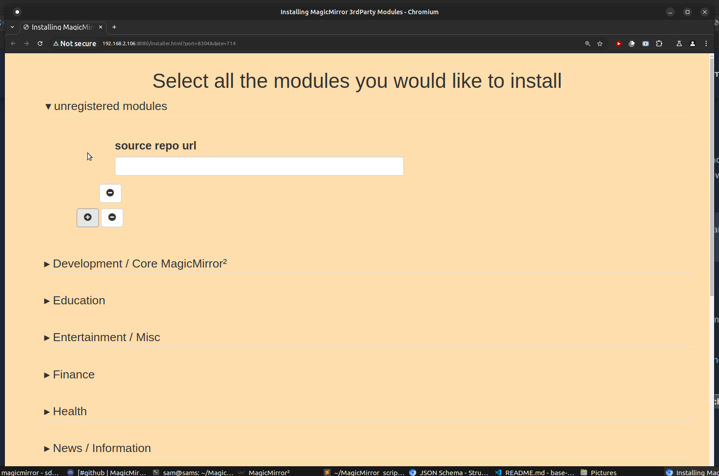Collapse the unregistered modules section
Screen dimensions: 719x476
106,106
